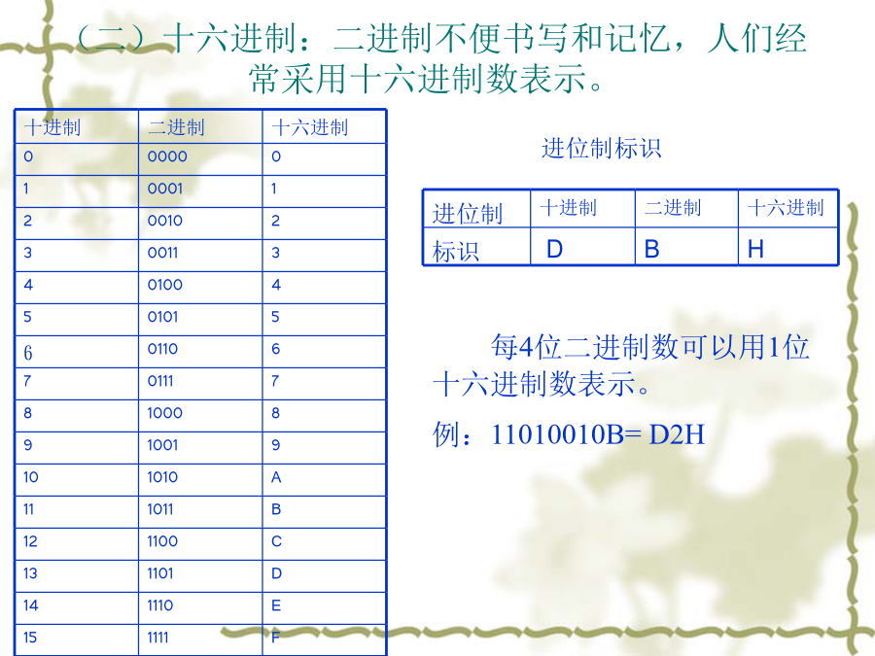Click decimal cell 13 in the 十进制 column
This screenshot has height=656, width=875.
point(77,576)
